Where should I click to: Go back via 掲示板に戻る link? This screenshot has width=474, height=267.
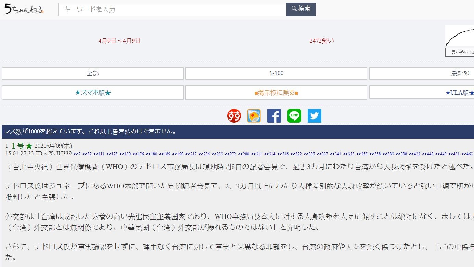click(x=276, y=93)
